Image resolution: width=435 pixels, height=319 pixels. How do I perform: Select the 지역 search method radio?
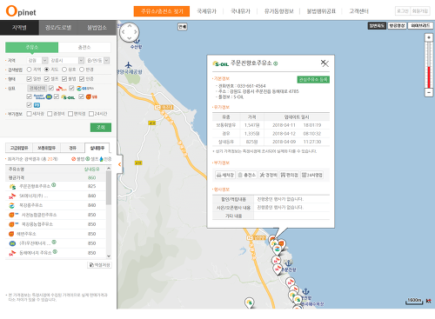point(29,70)
